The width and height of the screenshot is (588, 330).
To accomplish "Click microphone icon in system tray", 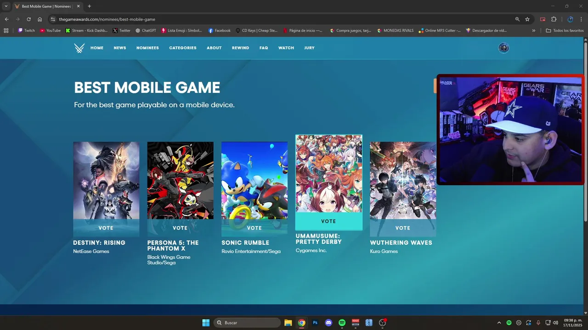I will coord(538,323).
